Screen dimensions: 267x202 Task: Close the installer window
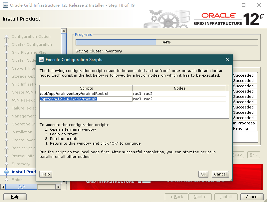259,5
